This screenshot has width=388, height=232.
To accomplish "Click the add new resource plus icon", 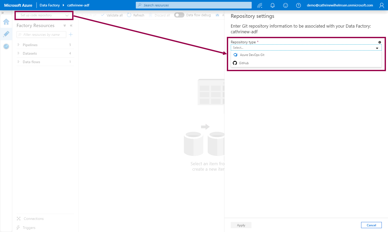I will pos(71,35).
